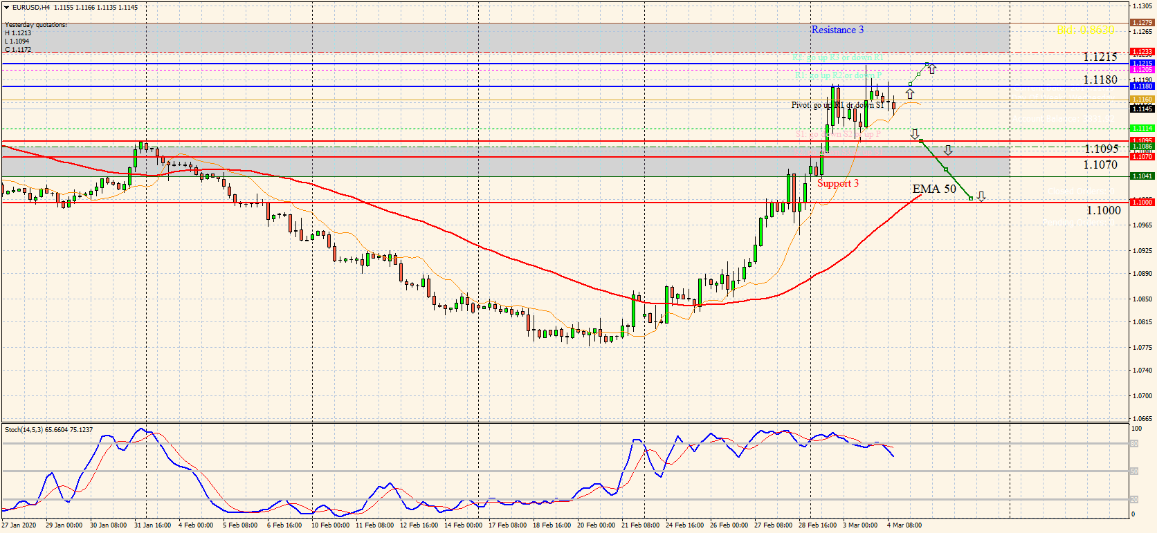Click the 'Stoch(14,5,3)' indicator label

click(25, 430)
